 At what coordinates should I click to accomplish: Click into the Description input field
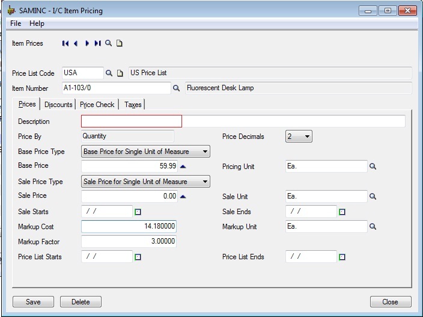[x=131, y=122]
